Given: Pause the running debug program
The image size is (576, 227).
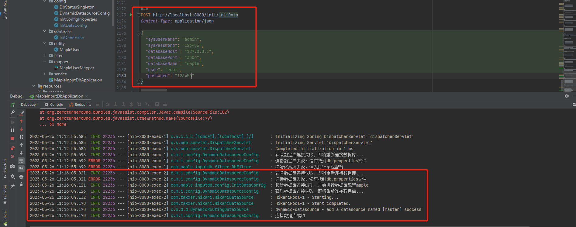Looking at the screenshot, I should coord(12,130).
